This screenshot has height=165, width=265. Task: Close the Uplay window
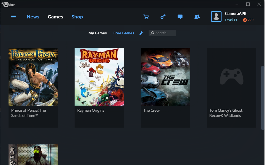(259, 4)
